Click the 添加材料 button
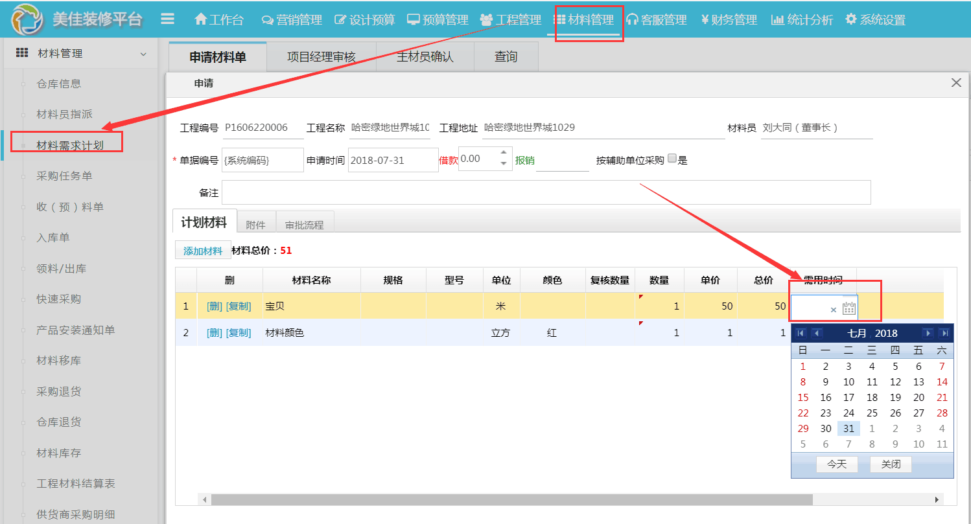 coord(203,251)
